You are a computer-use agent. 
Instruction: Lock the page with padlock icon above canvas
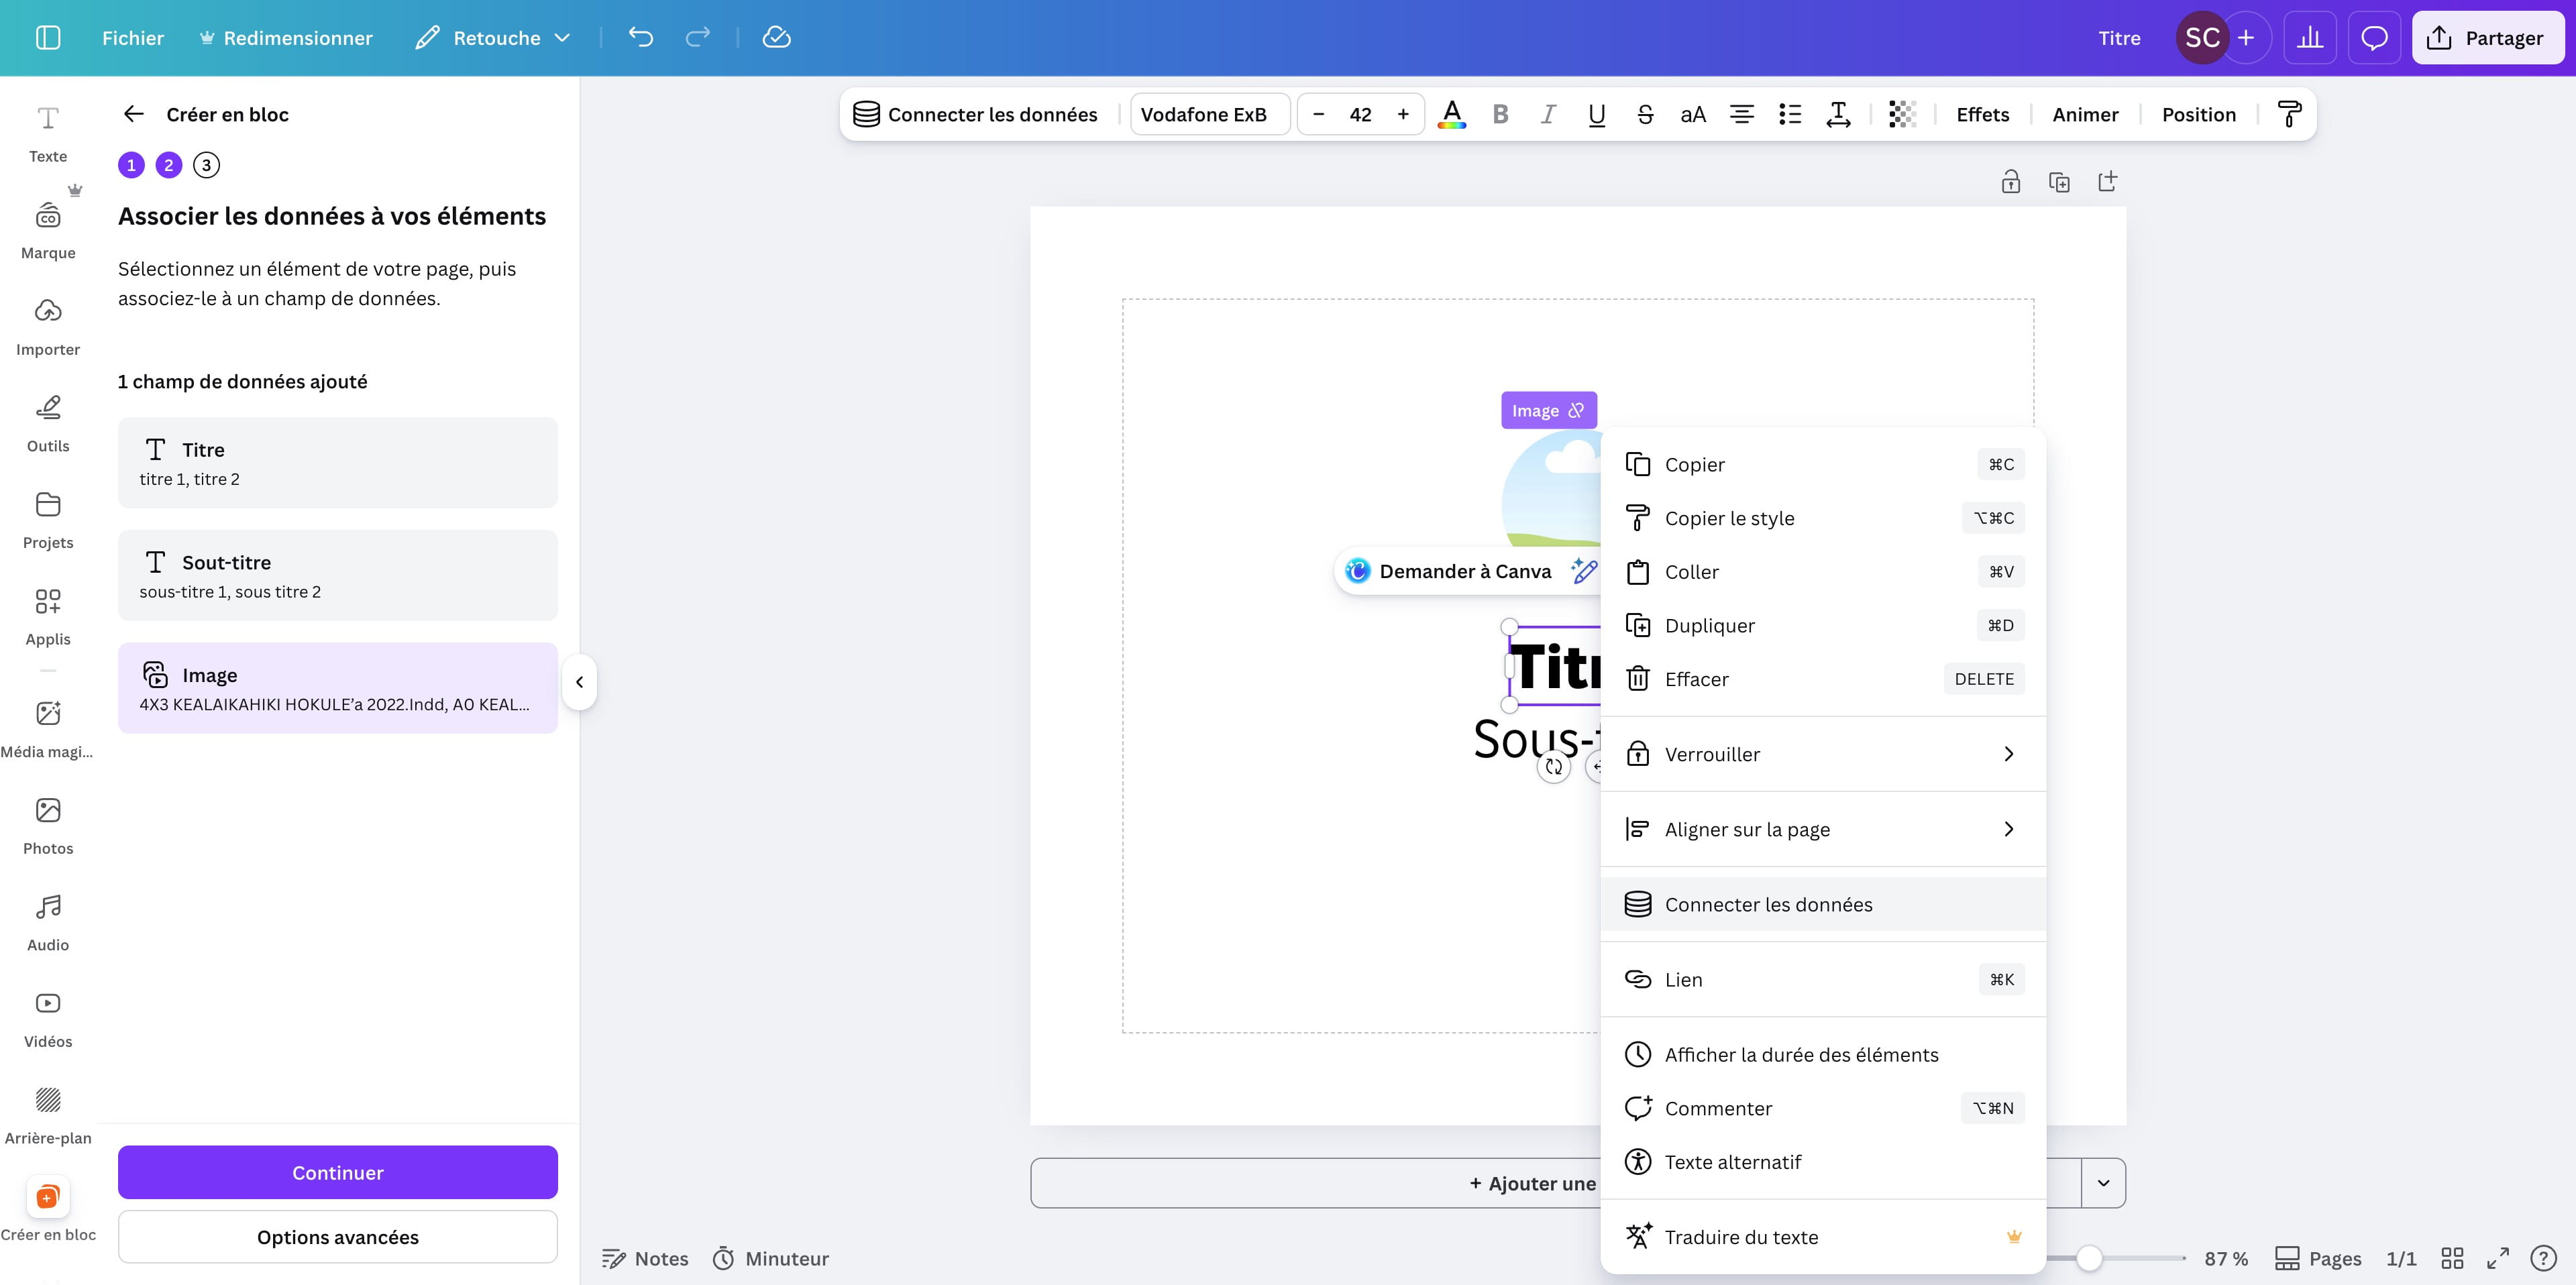2011,182
